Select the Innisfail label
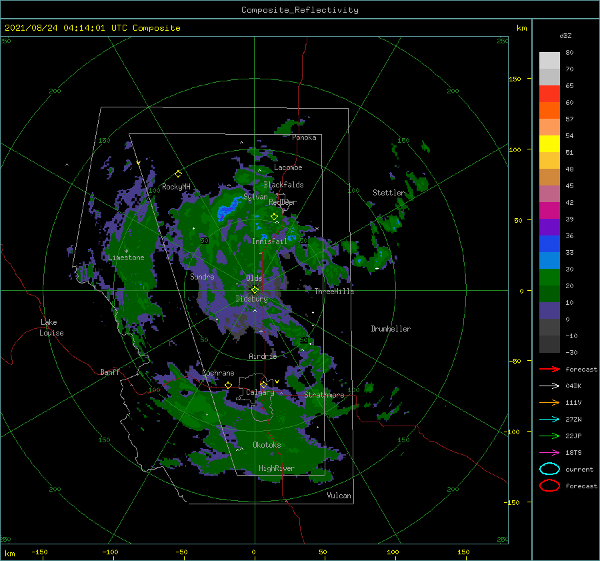600x561 pixels. (269, 241)
